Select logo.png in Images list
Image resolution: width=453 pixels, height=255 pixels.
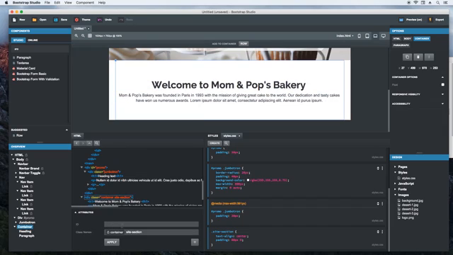pos(408,217)
